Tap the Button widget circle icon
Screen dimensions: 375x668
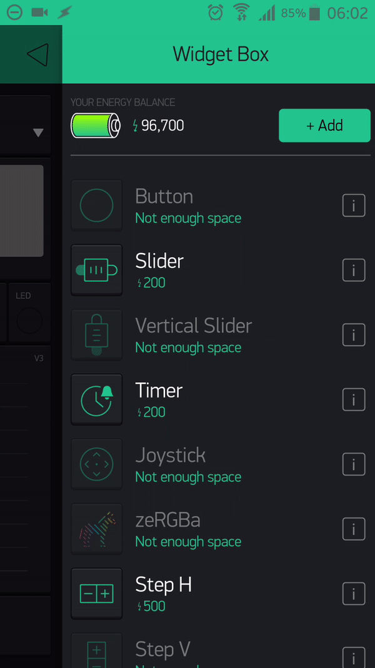click(96, 205)
